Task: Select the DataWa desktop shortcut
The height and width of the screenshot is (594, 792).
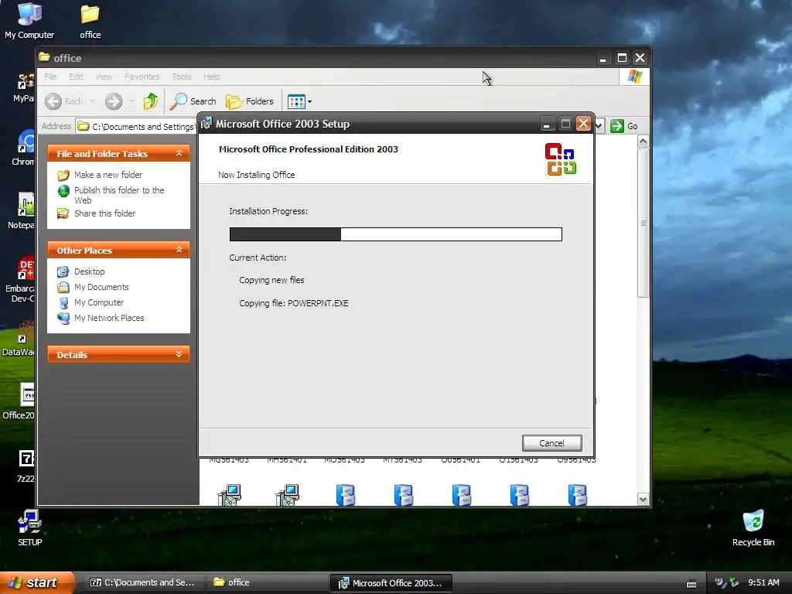Action: 19,339
